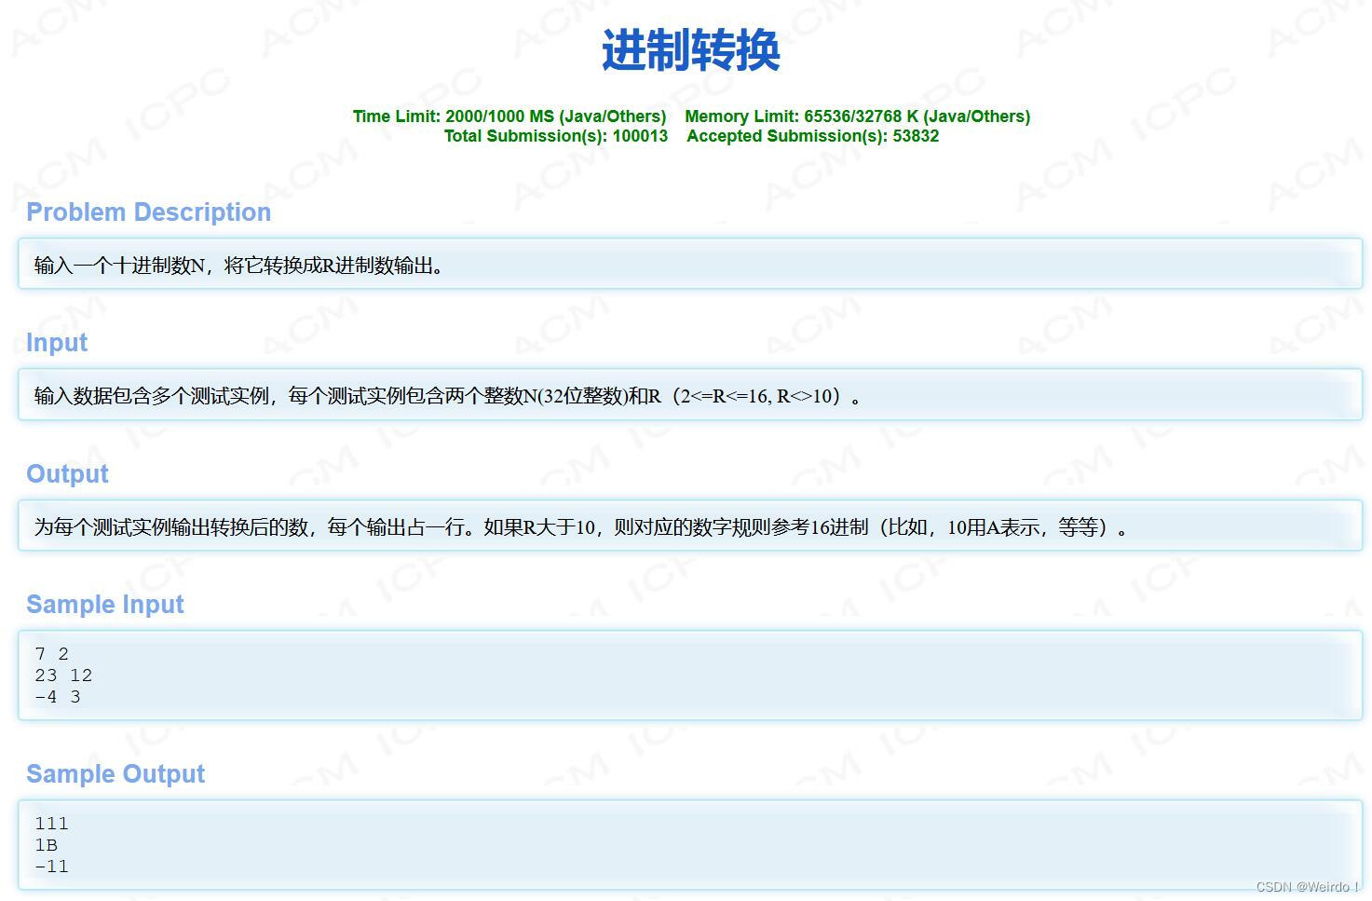1372x901 pixels.
Task: Click the Input section heading
Action: click(57, 343)
